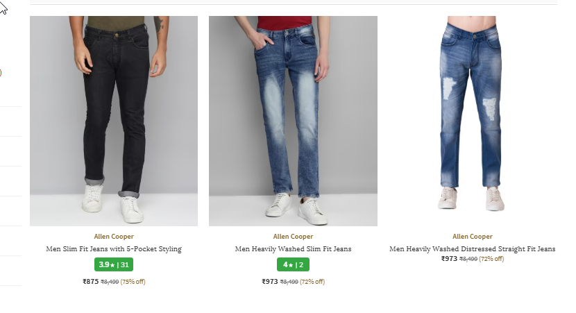Image resolution: width=576 pixels, height=313 pixels.
Task: Click the ₹875 price
Action: (90, 281)
